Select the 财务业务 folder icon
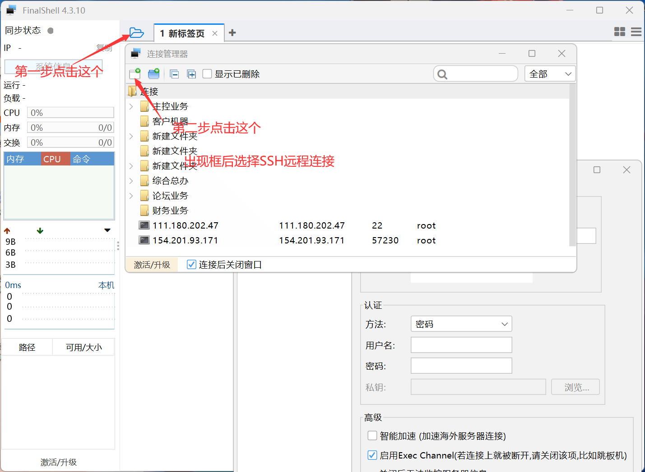645x472 pixels. coord(144,211)
